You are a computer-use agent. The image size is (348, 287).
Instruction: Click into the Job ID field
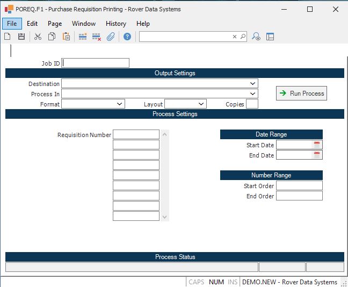[x=96, y=63]
